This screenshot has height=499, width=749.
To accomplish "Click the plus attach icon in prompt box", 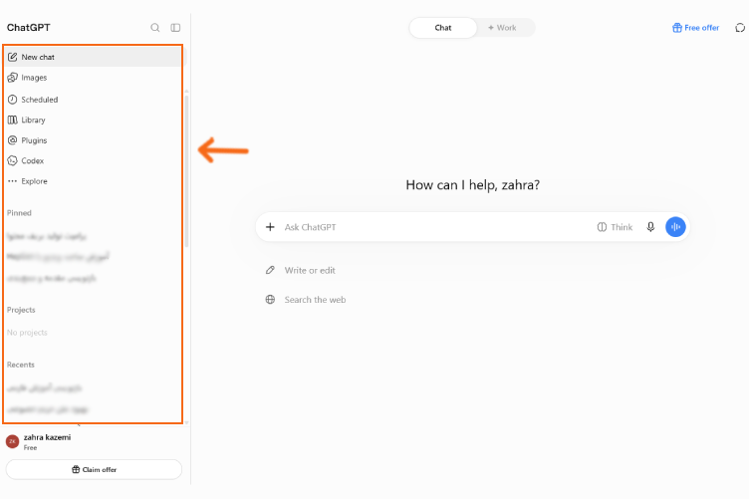I will (270, 227).
